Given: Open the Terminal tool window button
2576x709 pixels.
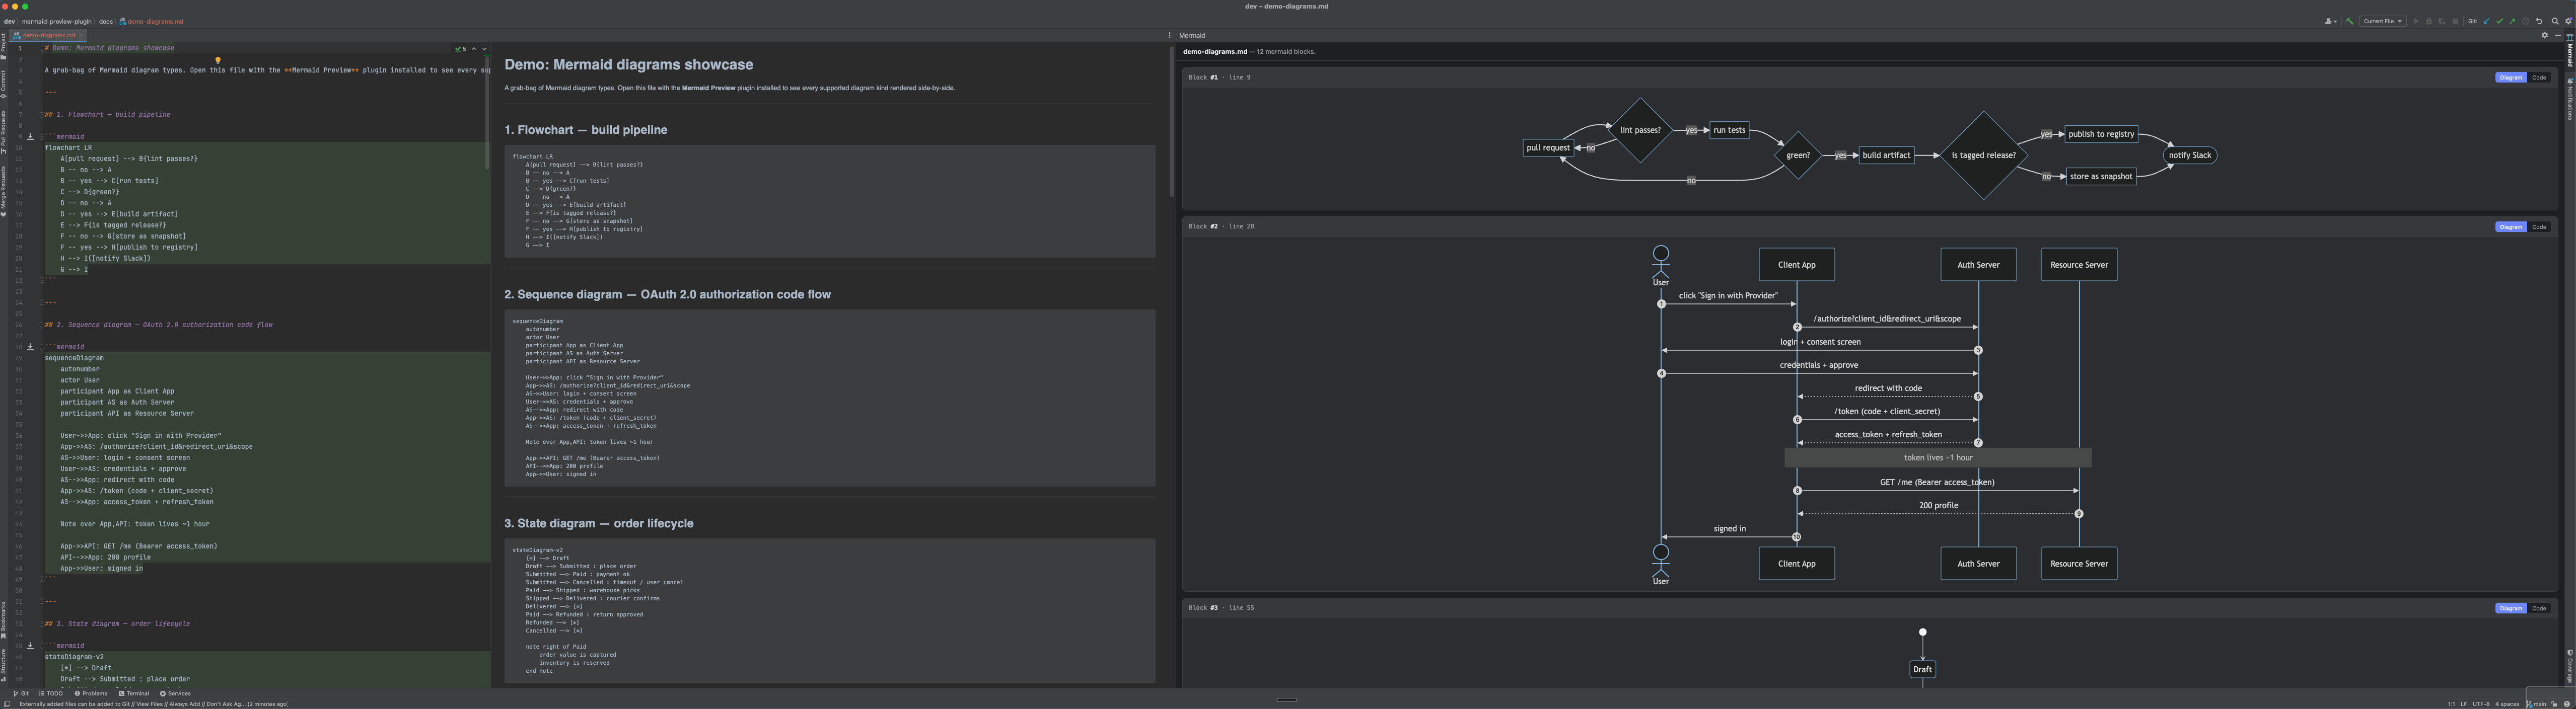Looking at the screenshot, I should tap(134, 693).
